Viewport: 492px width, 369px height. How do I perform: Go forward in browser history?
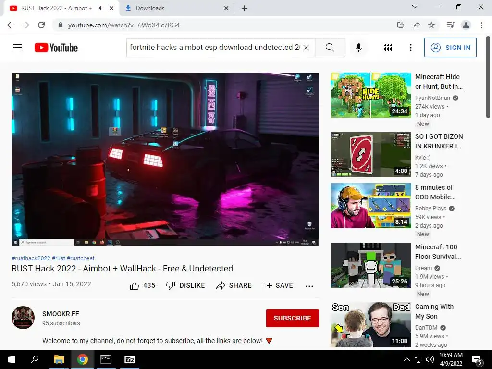click(x=26, y=25)
